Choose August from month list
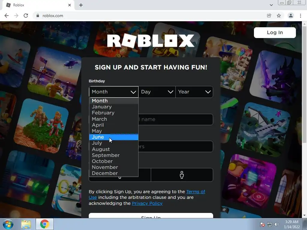The height and width of the screenshot is (230, 307). coord(114,149)
